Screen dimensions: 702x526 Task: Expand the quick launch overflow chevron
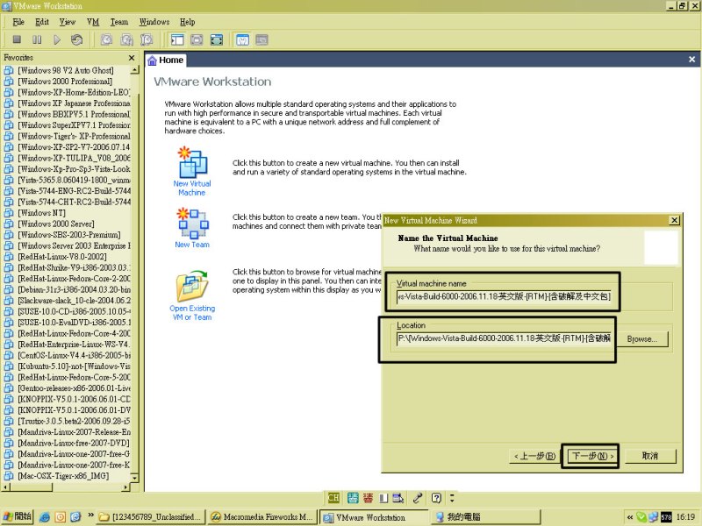coord(91,515)
